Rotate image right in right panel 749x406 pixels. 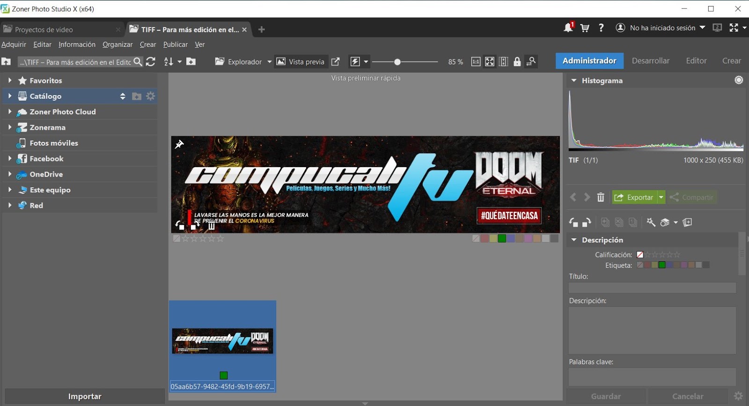(x=587, y=222)
